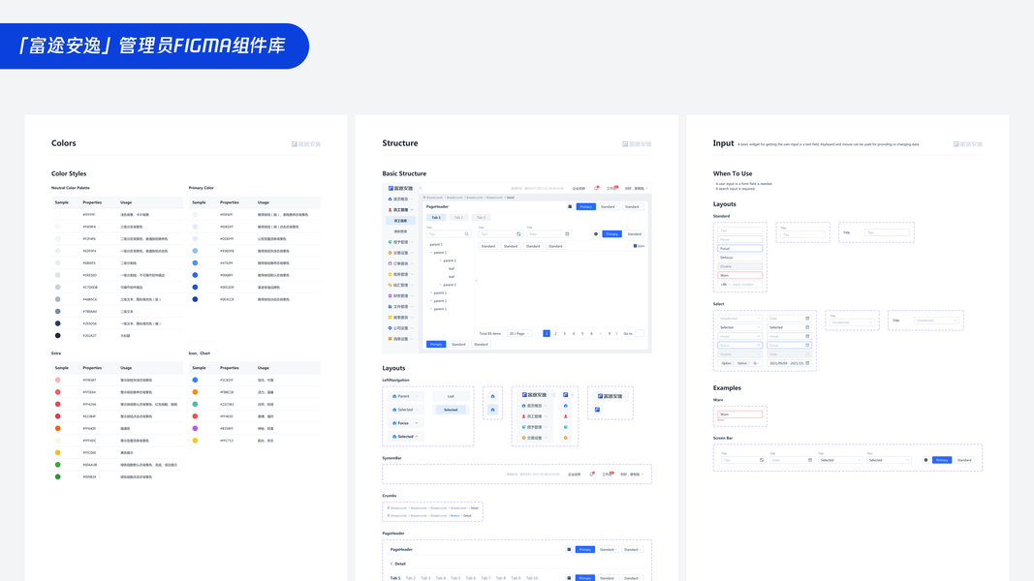The height and width of the screenshot is (581, 1034).
Task: Click the 'Color Styles' heading text
Action: [x=69, y=174]
